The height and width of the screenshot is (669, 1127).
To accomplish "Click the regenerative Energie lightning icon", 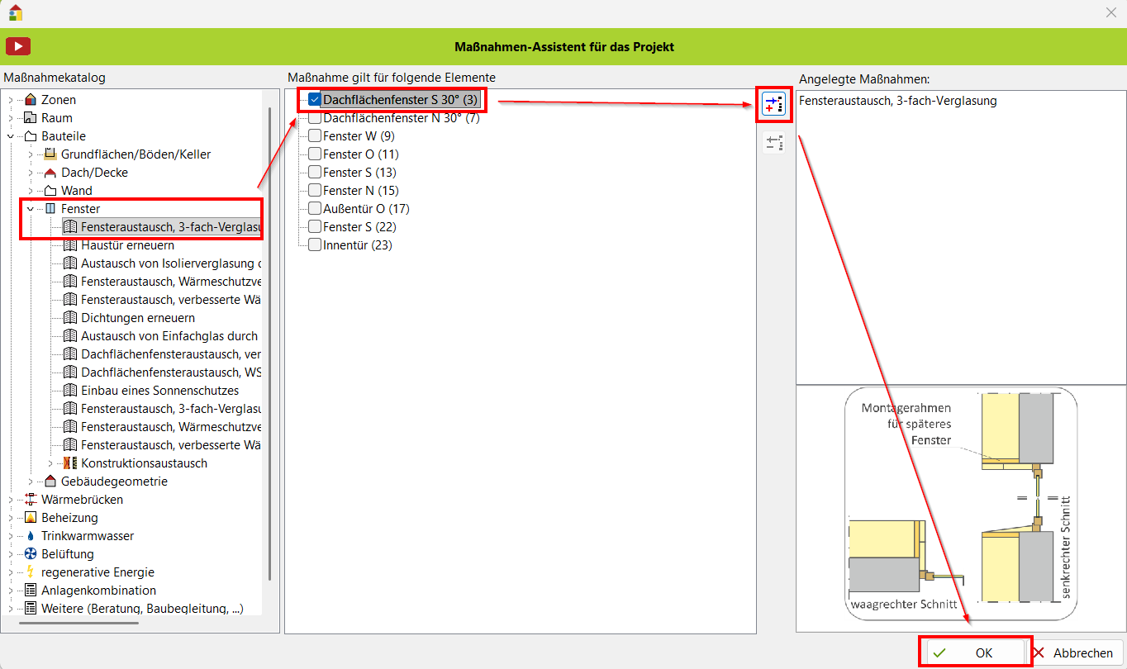I will pos(31,572).
